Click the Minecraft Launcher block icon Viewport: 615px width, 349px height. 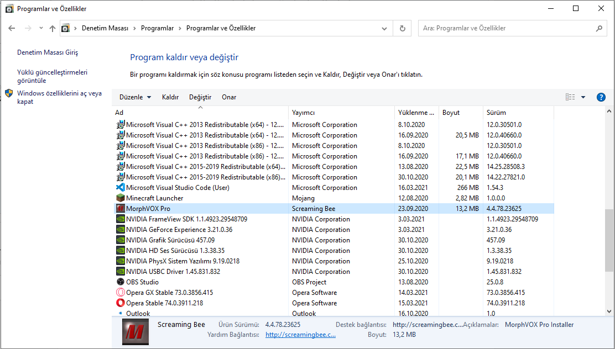(121, 198)
